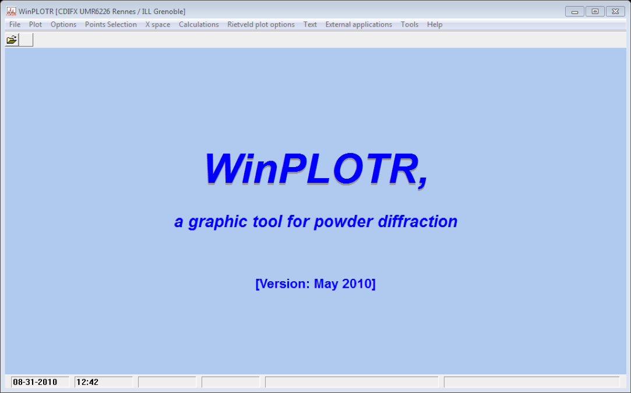Maximize the WinPLOTR window
The height and width of the screenshot is (393, 631).
click(595, 12)
